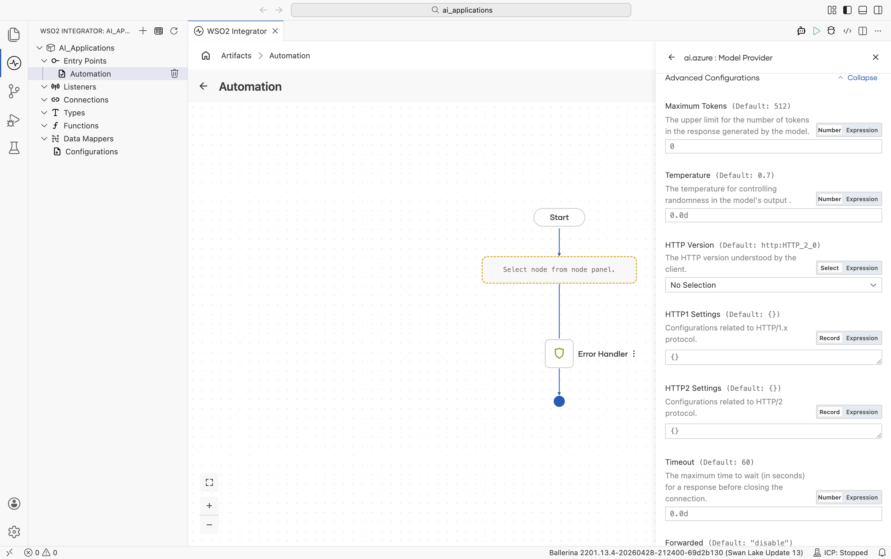Expand Functions tree section
Image resolution: width=891 pixels, height=559 pixels.
[x=44, y=125]
